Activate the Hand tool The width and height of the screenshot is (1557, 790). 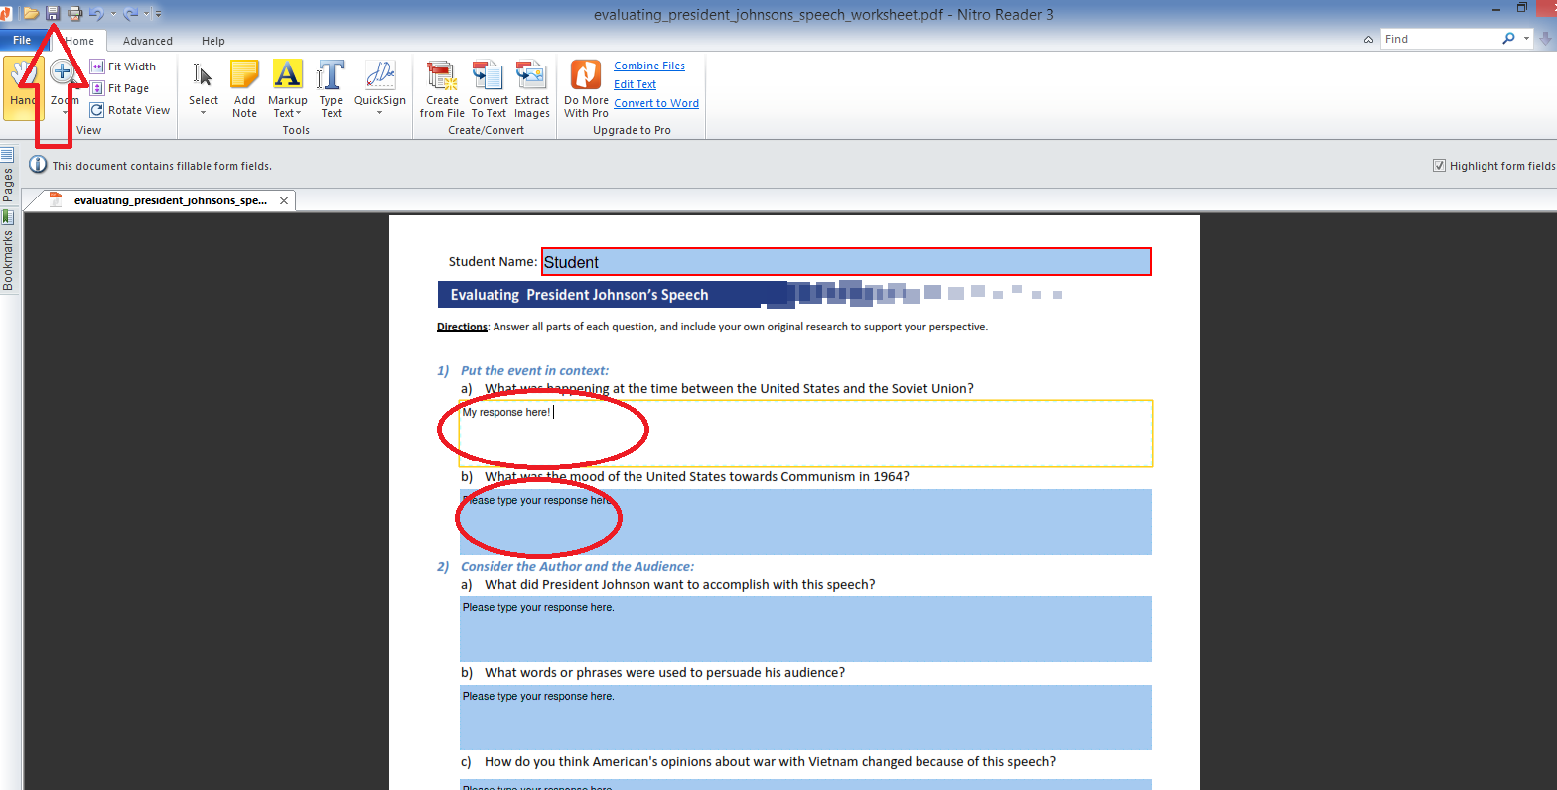coord(23,87)
